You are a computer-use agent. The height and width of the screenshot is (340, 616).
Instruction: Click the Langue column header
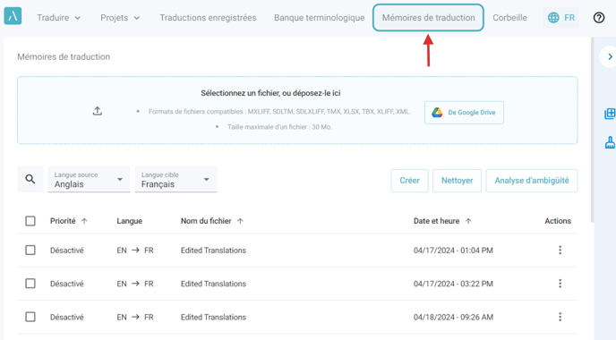[x=129, y=221]
